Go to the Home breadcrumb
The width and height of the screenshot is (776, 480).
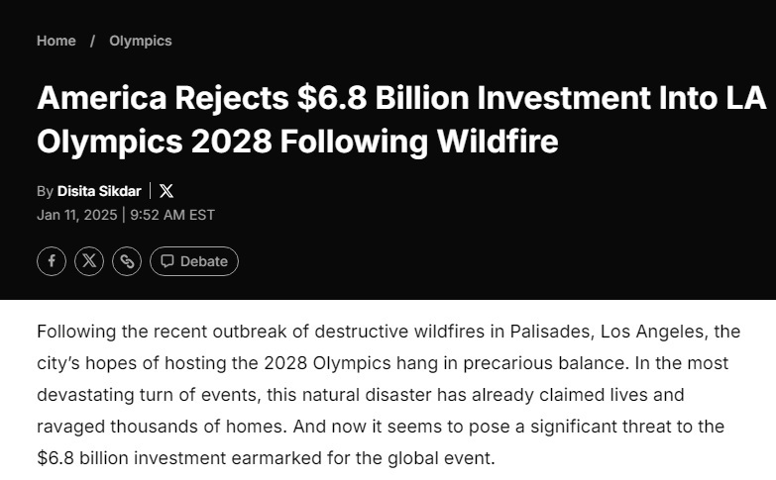pos(56,41)
